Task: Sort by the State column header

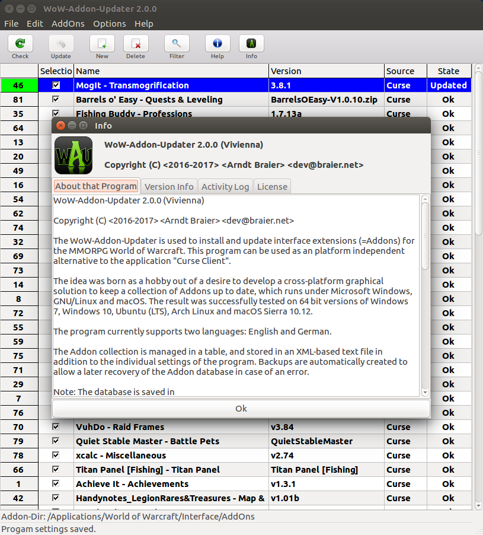Action: coord(449,71)
